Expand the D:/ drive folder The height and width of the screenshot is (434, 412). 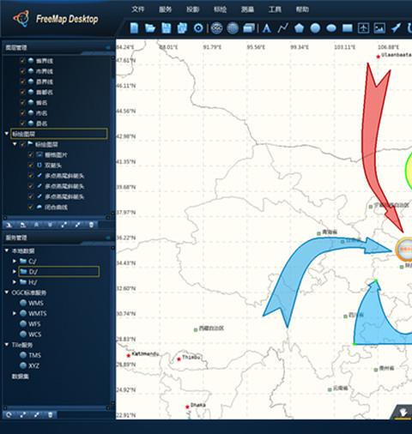coord(15,271)
